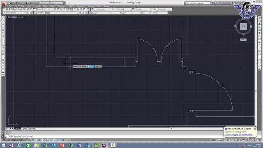Open the Color control ByLayer swatch dropdown
263x148 pixels.
pyautogui.click(x=99, y=13)
